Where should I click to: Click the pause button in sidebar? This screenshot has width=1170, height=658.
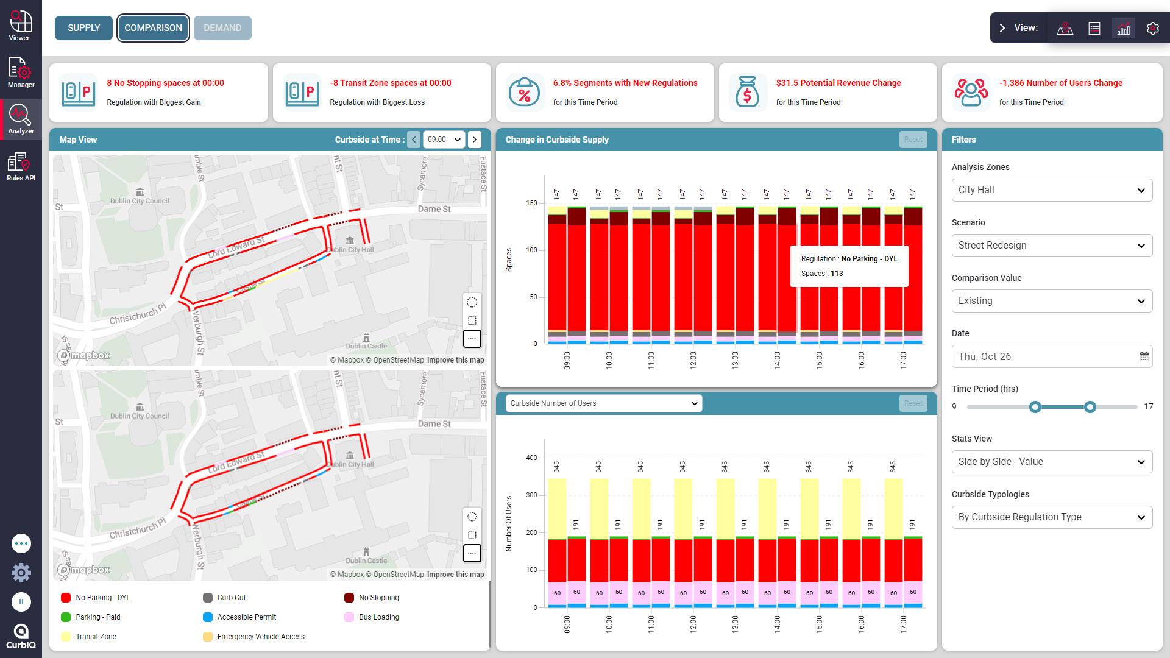point(21,601)
